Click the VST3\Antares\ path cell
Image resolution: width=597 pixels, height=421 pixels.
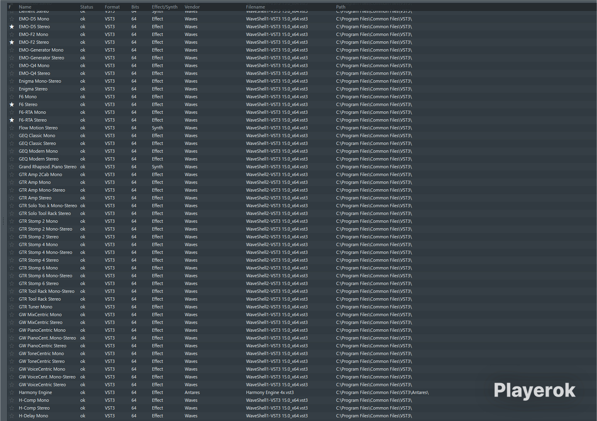click(382, 392)
